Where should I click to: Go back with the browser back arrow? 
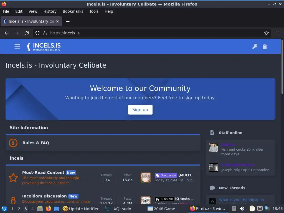(x=7, y=33)
